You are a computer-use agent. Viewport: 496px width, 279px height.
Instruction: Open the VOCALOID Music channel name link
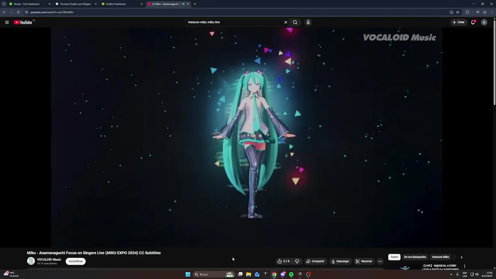click(49, 260)
